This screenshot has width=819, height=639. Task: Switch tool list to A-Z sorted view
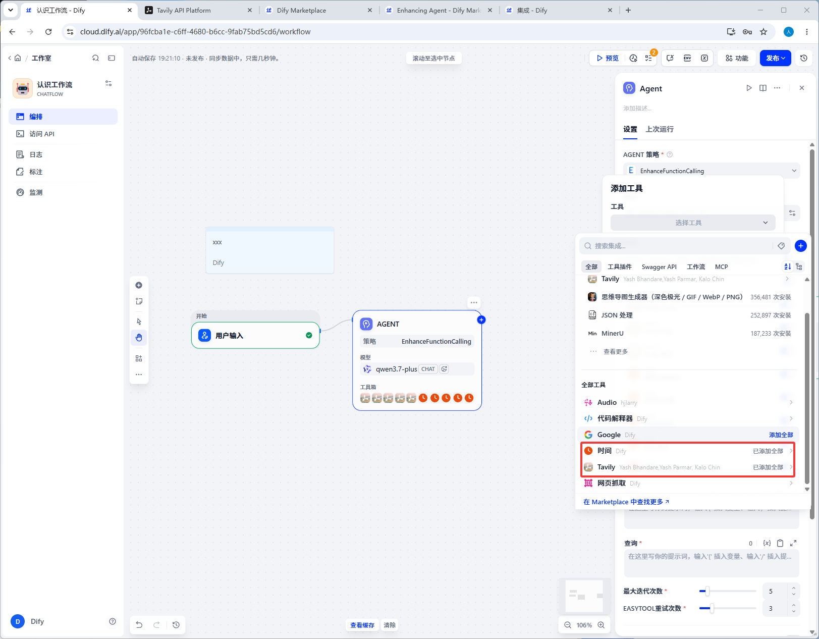point(788,267)
